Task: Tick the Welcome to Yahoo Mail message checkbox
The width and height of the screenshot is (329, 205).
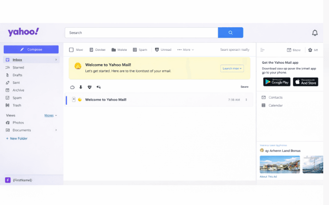Action: [x=73, y=100]
